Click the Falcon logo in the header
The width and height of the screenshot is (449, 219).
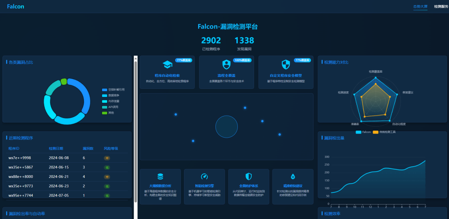(x=16, y=6)
